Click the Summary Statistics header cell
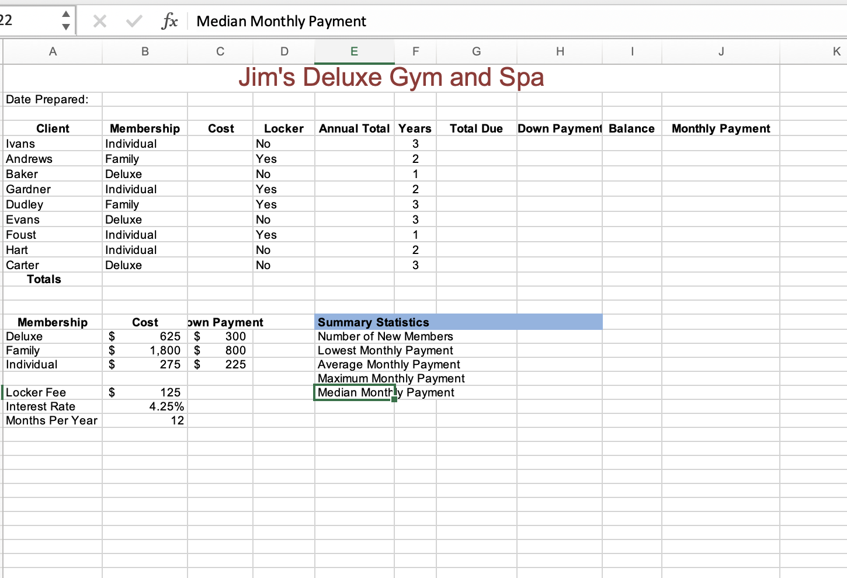This screenshot has height=578, width=847. click(x=373, y=322)
